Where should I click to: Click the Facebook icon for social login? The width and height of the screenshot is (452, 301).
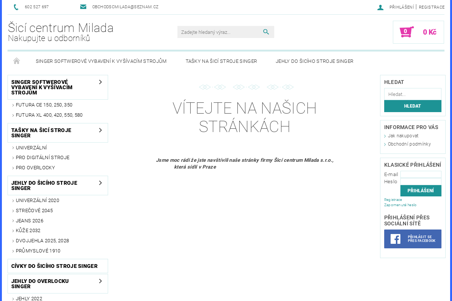[395, 239]
